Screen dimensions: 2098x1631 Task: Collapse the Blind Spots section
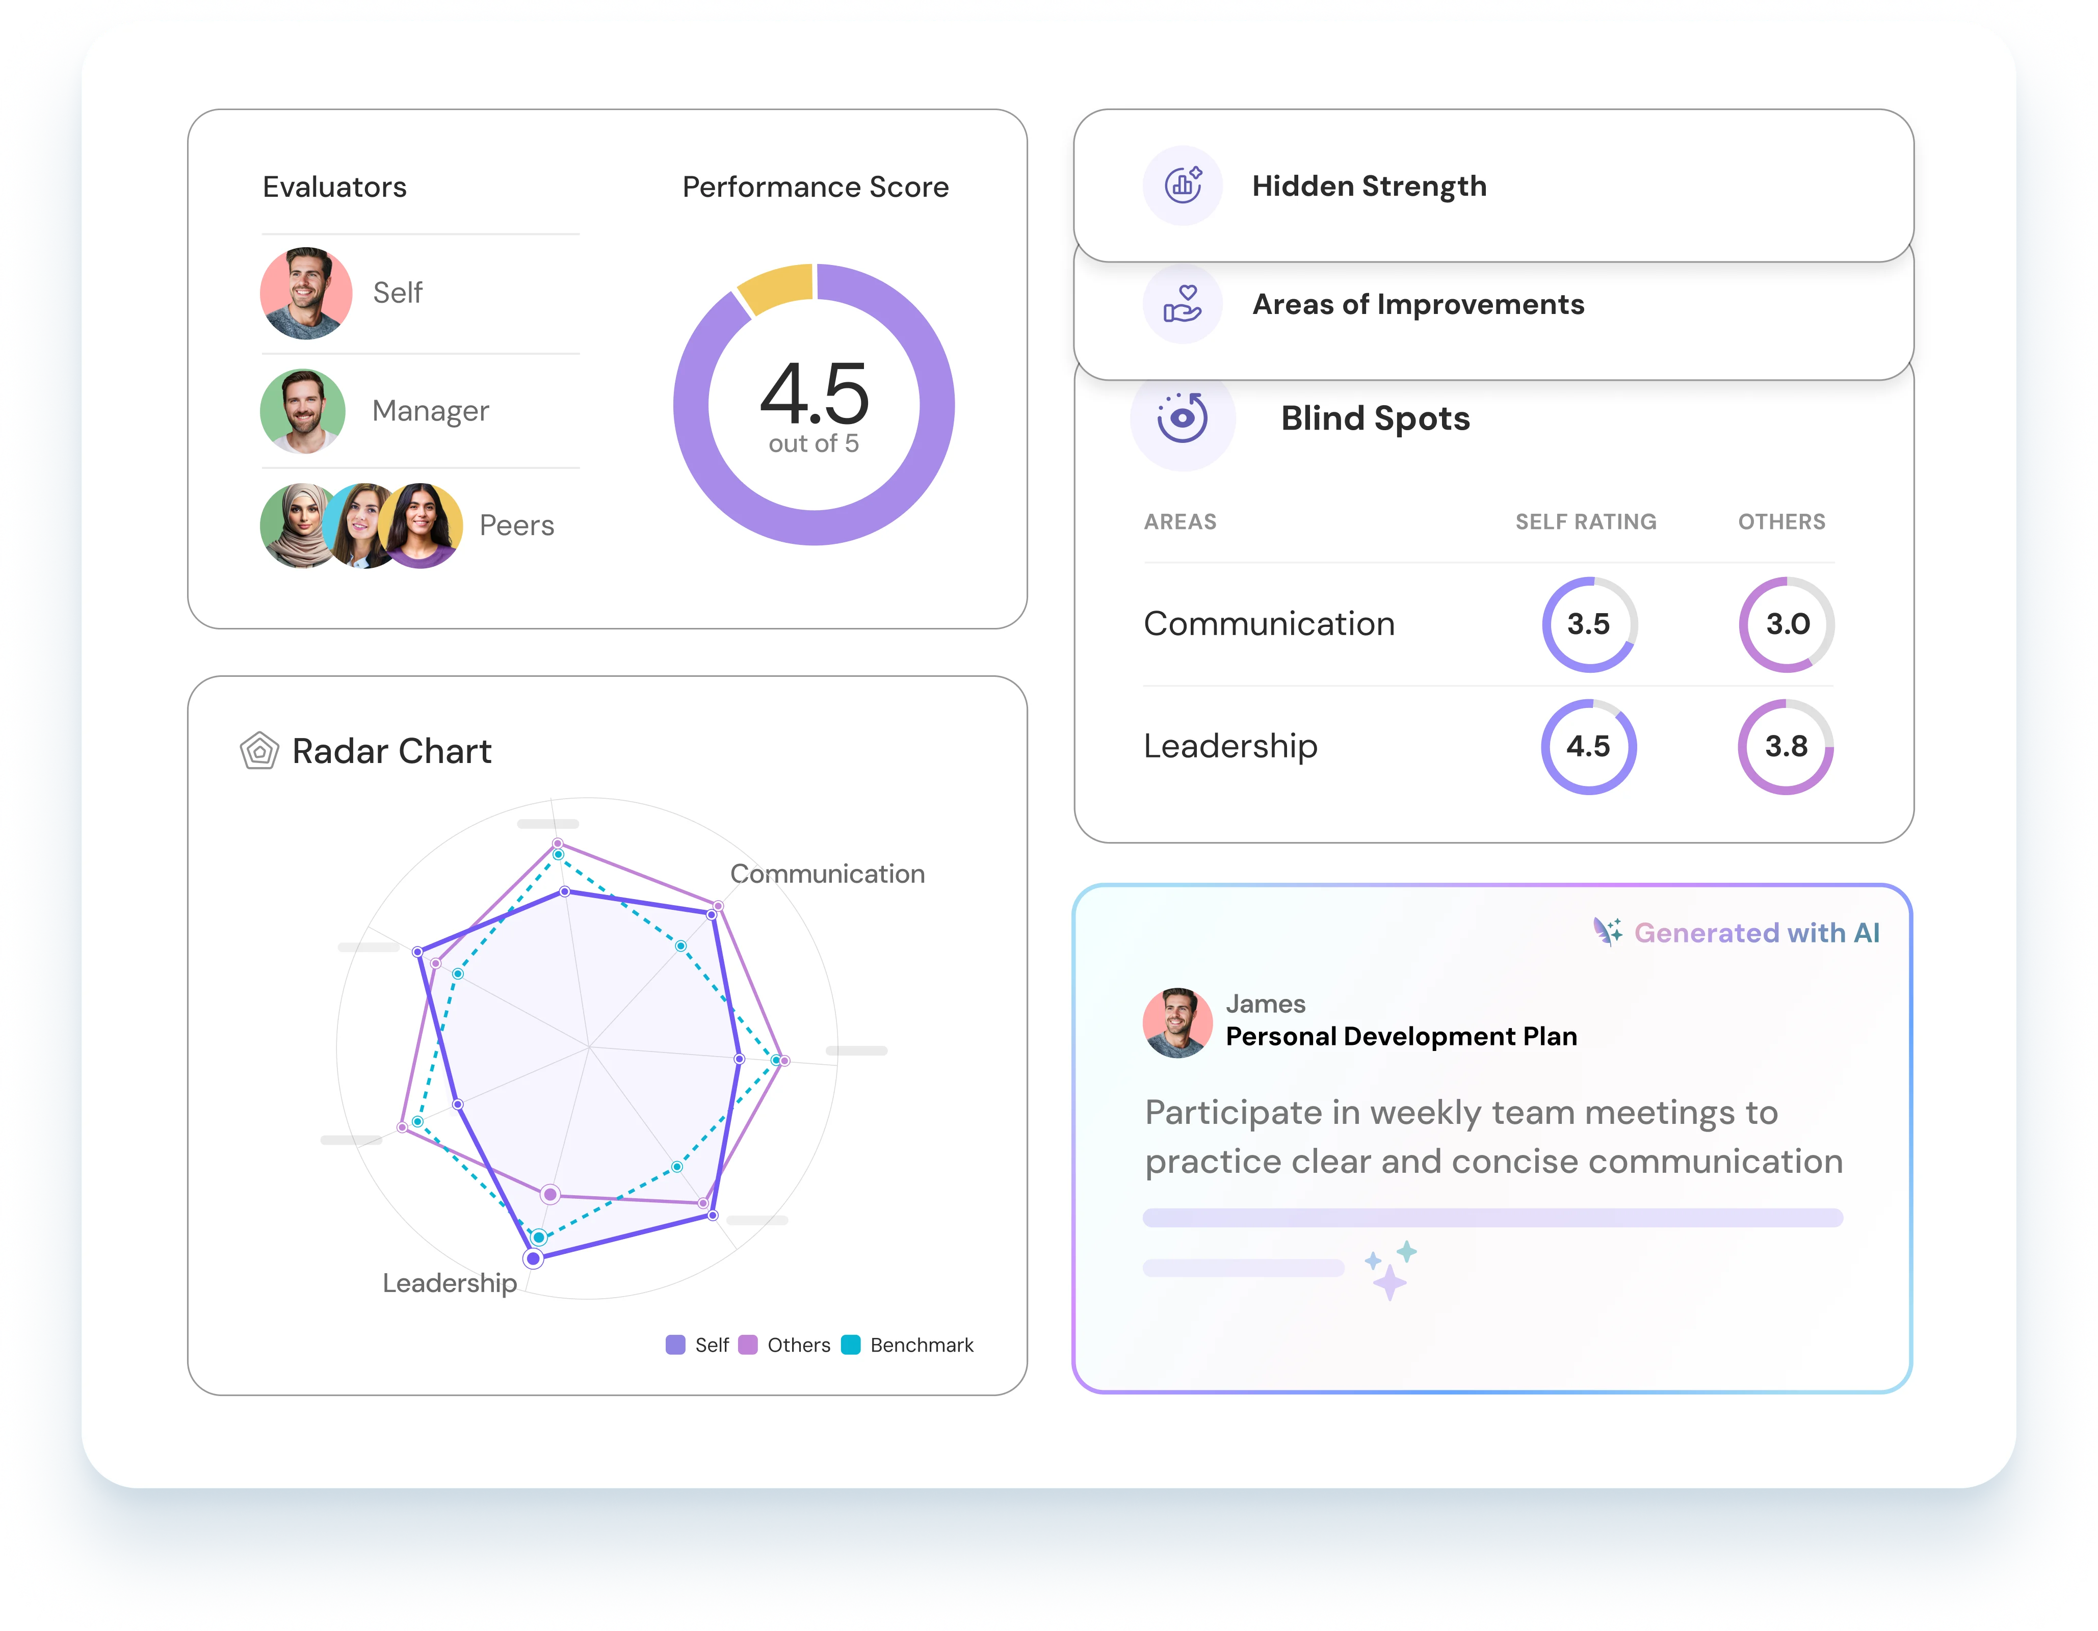1375,417
